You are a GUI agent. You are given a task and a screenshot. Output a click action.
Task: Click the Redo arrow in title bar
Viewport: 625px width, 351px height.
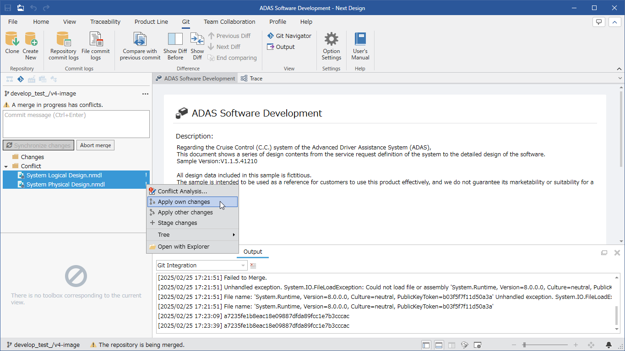coord(46,8)
